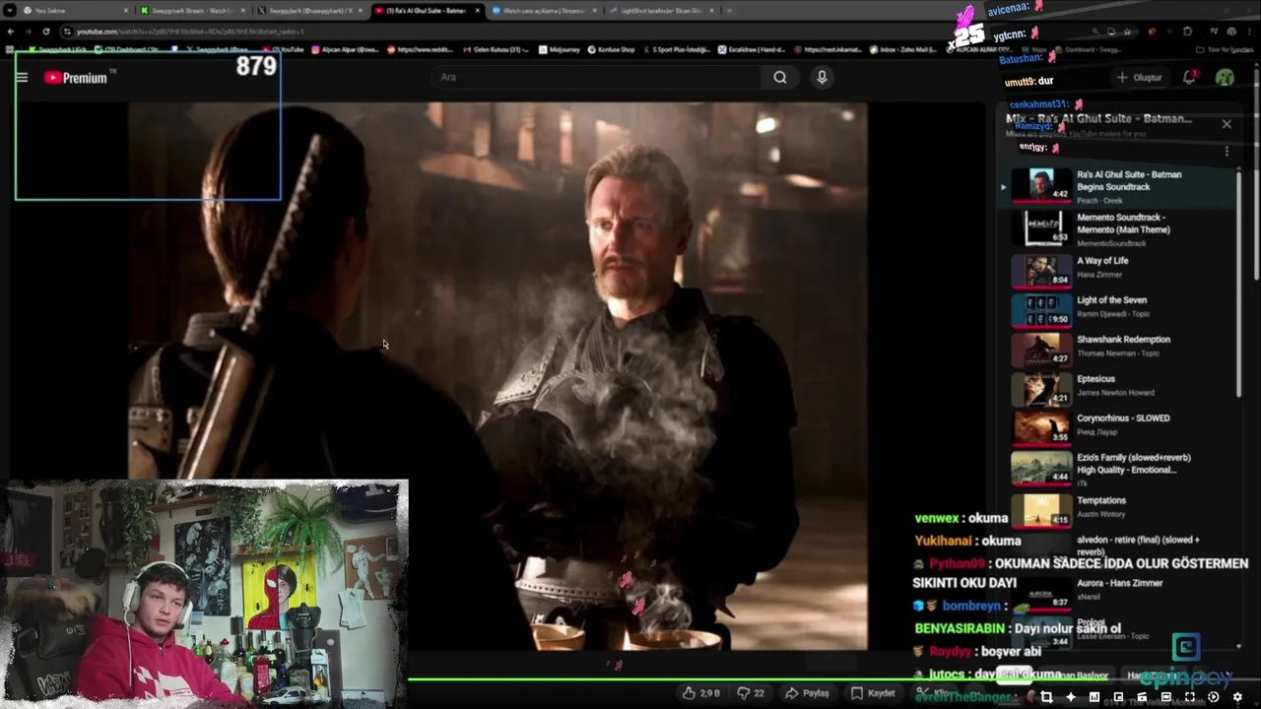Open the green account avatar menu
Screen dimensions: 1261x709
1225,78
